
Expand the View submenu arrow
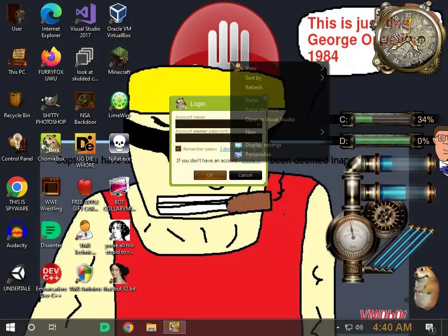pos(322,68)
